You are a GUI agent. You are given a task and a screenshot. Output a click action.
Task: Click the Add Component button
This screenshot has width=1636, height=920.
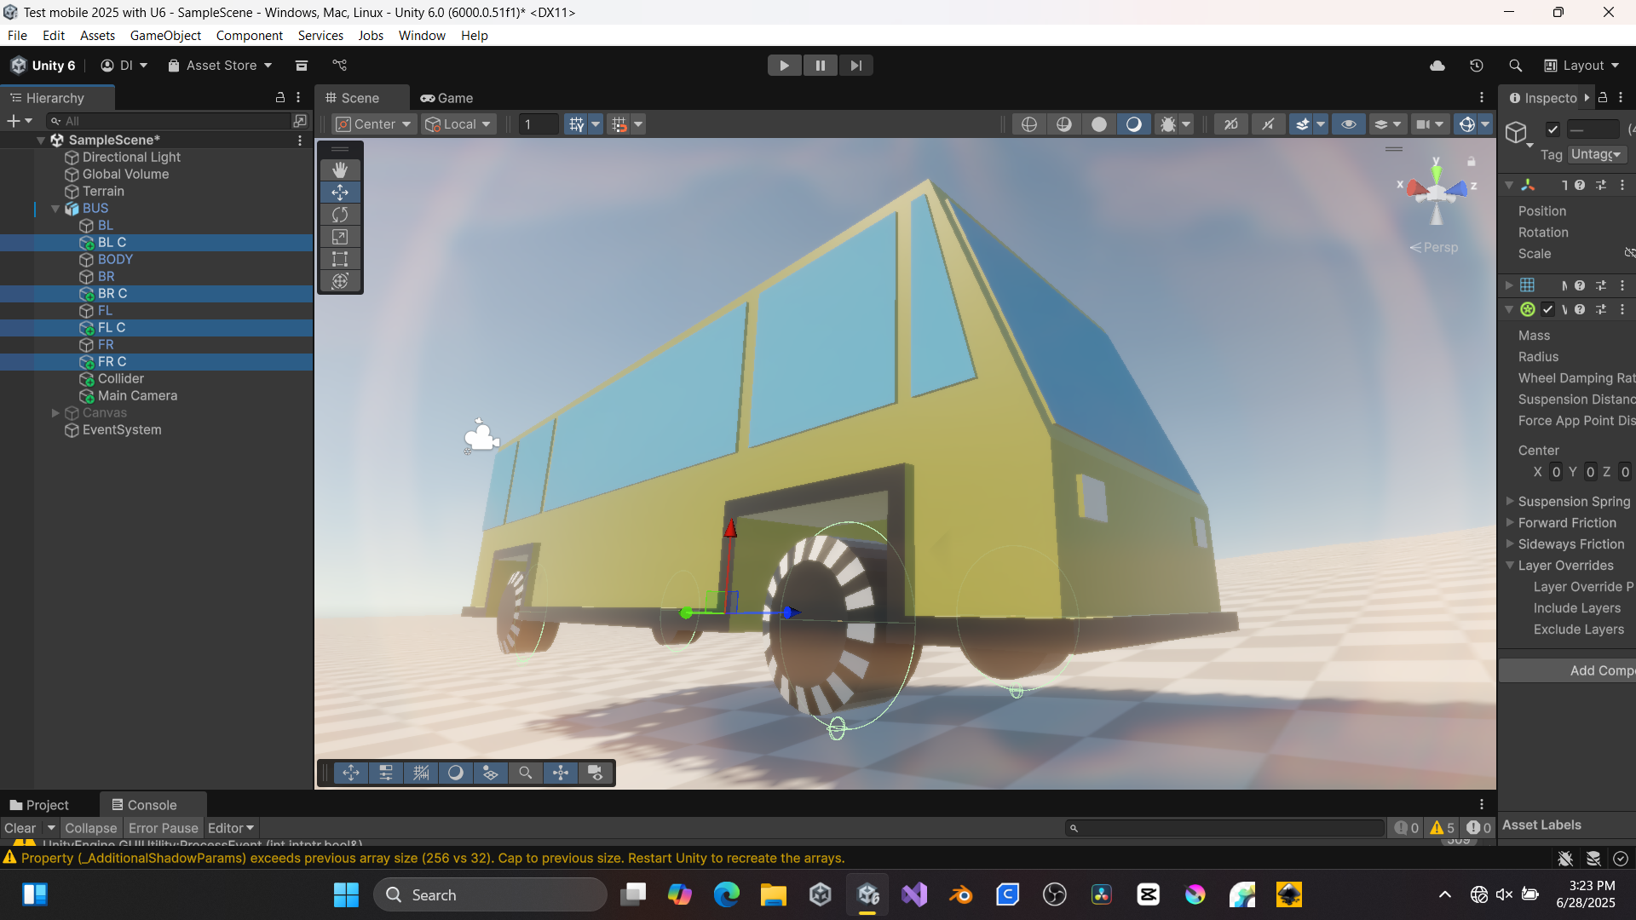[1569, 670]
